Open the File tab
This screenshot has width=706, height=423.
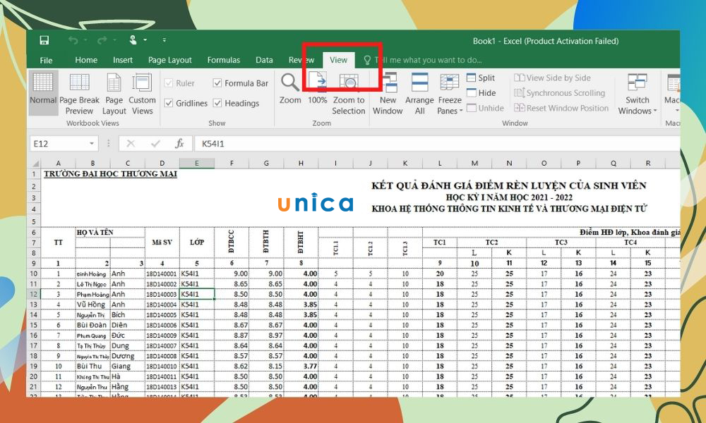click(x=46, y=60)
